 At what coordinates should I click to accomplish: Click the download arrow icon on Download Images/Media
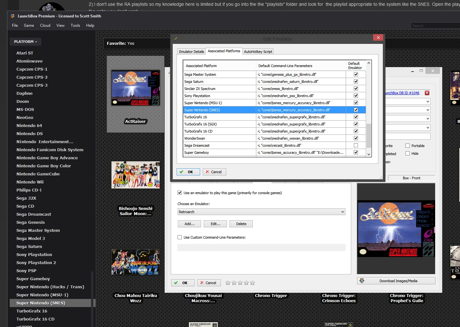pyautogui.click(x=362, y=281)
